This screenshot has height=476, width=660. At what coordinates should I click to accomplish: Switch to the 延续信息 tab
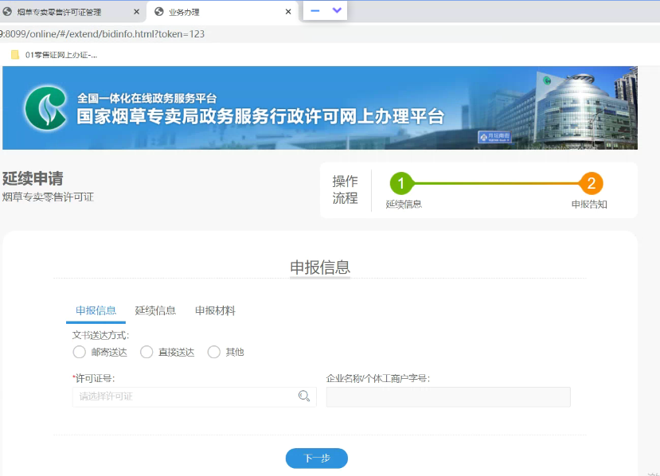pyautogui.click(x=155, y=310)
